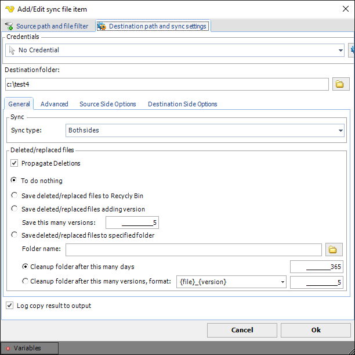Click the Variables panel icon at bottom
Viewport: 355px width, 355px height.
tap(8, 348)
